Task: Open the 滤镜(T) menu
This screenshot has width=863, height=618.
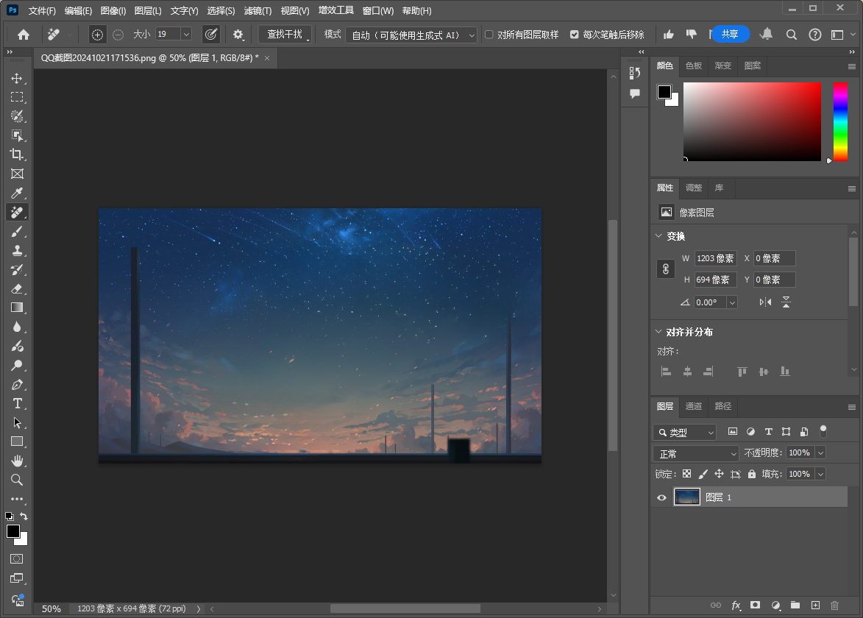Action: click(258, 10)
